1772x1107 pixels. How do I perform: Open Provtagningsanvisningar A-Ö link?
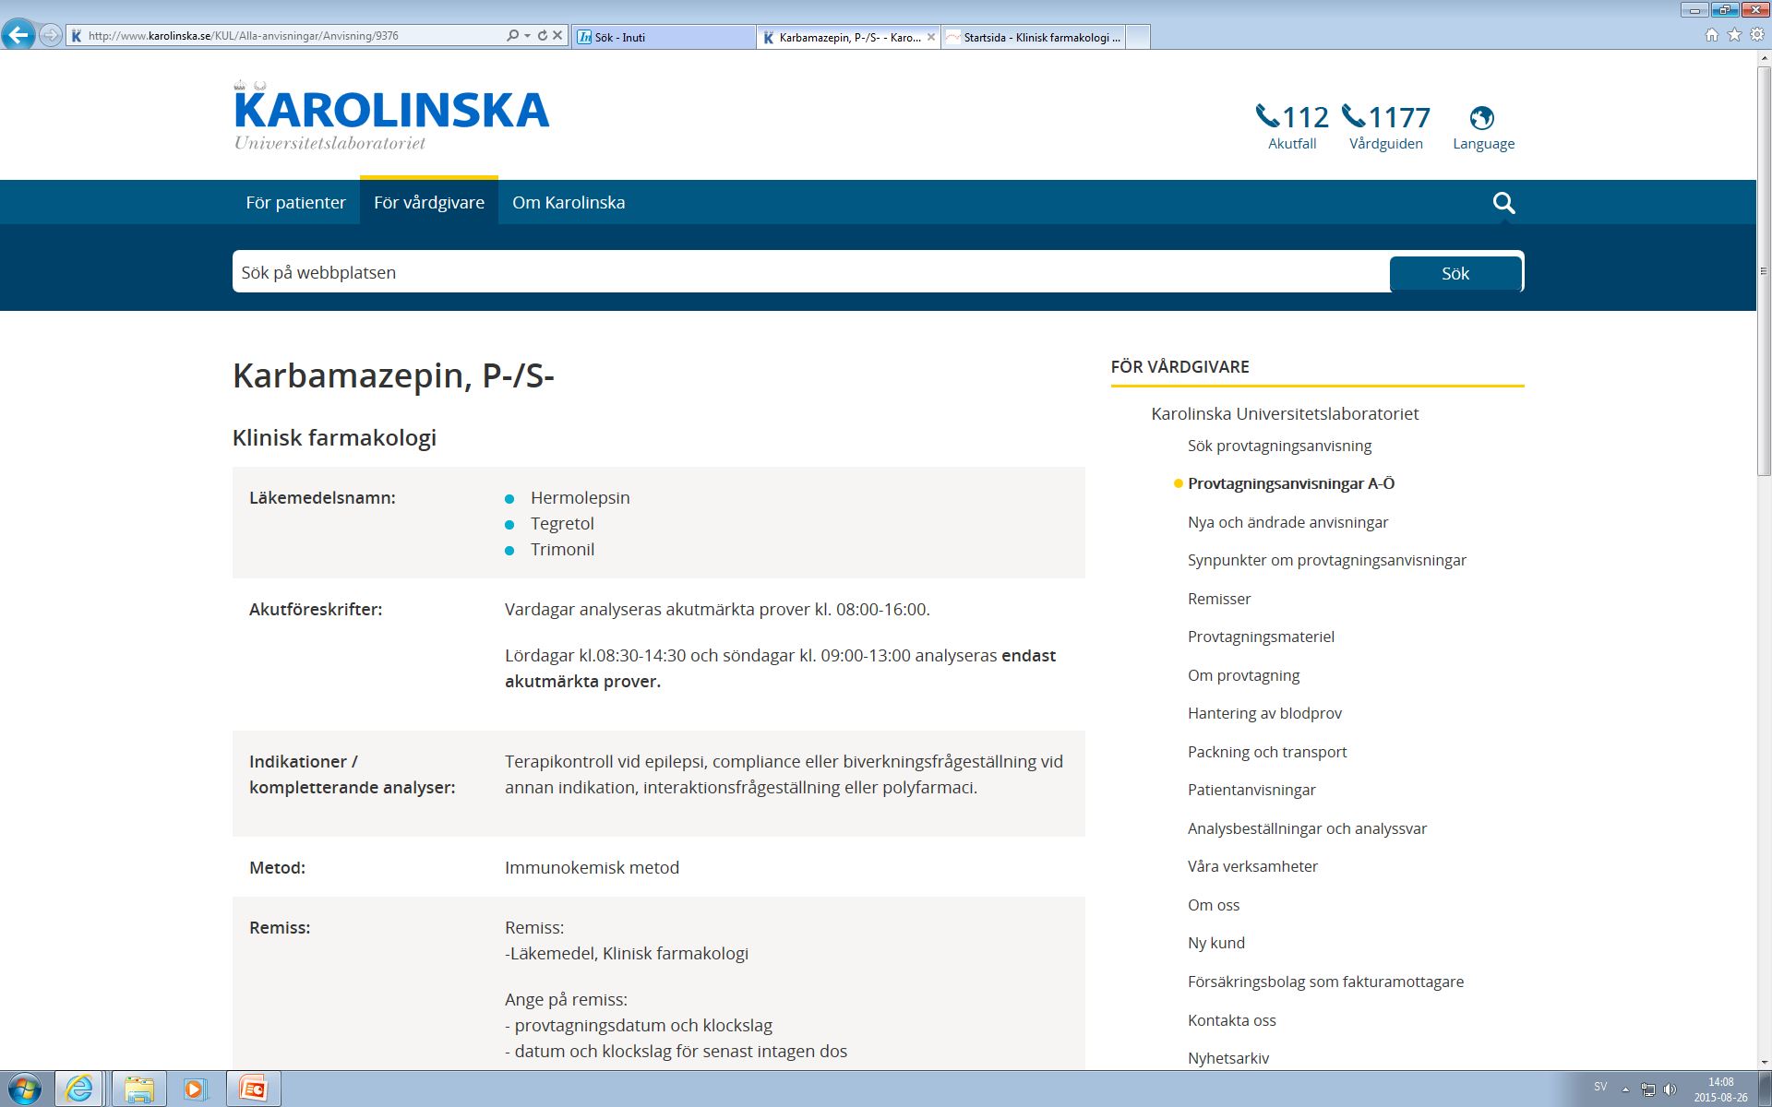pos(1290,483)
